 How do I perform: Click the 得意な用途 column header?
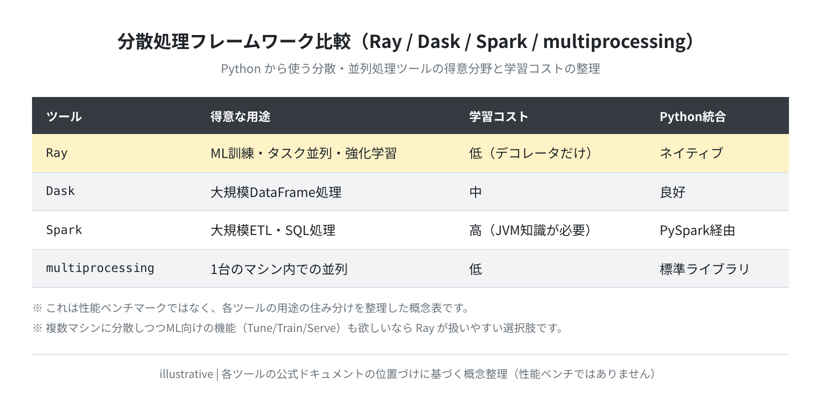(x=240, y=116)
